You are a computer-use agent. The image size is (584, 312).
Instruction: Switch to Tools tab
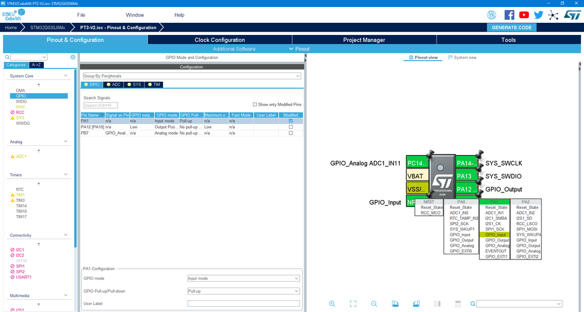click(x=509, y=40)
